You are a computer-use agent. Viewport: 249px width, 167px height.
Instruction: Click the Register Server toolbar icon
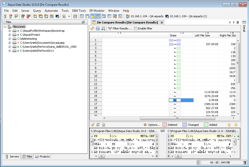5,16
